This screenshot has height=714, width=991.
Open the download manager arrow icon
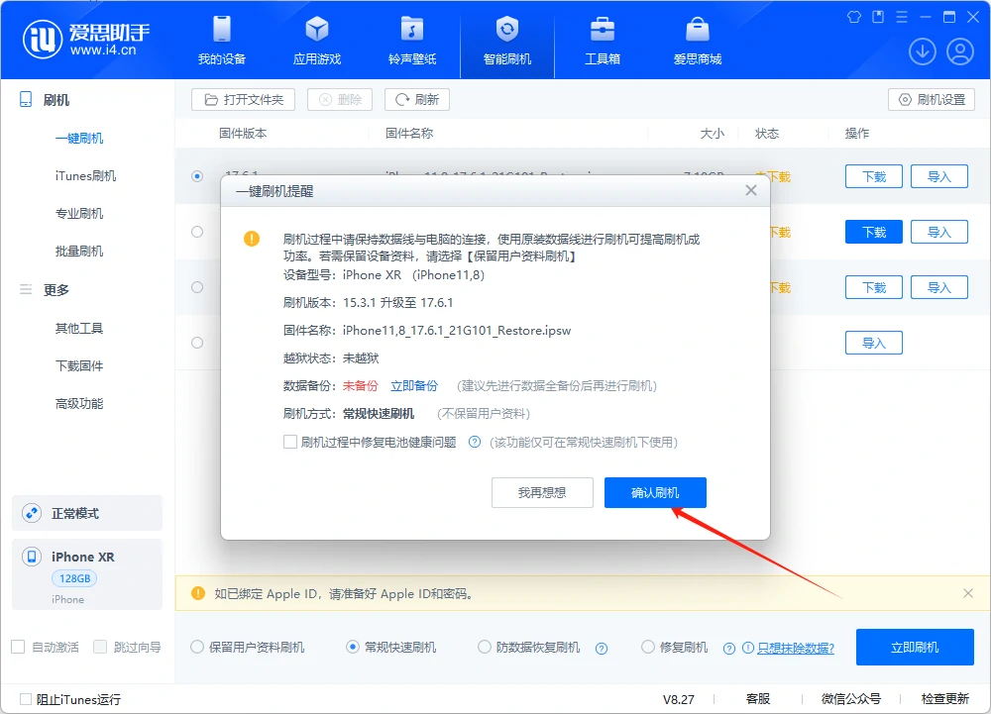[922, 51]
